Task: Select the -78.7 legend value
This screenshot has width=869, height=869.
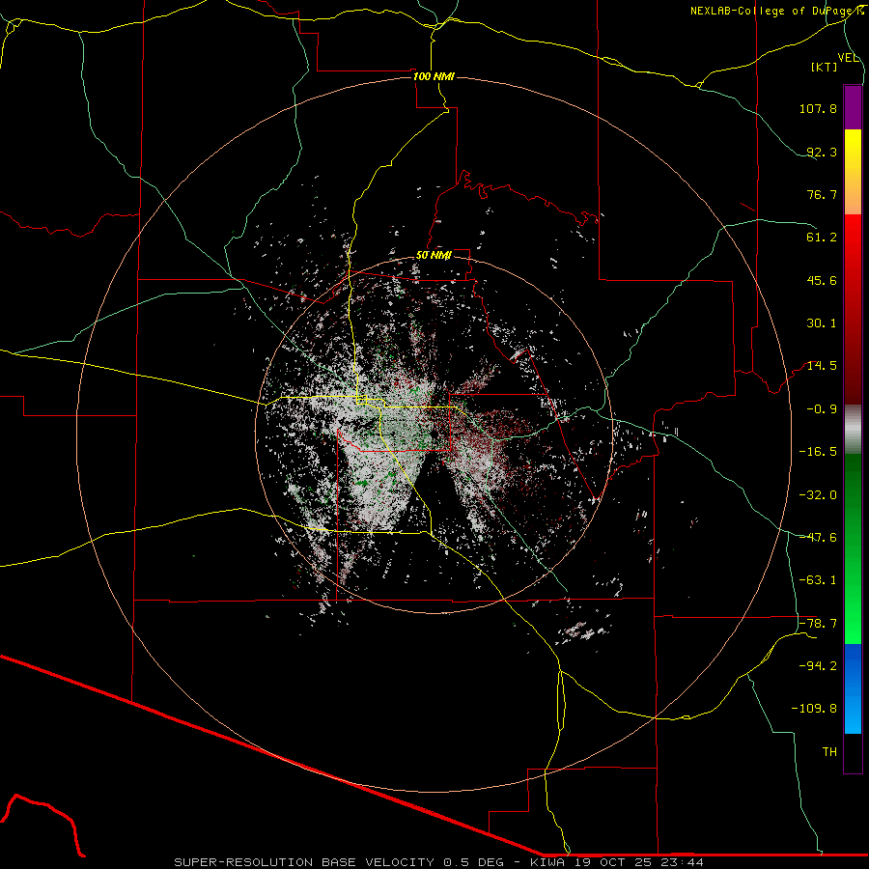Action: 818,624
